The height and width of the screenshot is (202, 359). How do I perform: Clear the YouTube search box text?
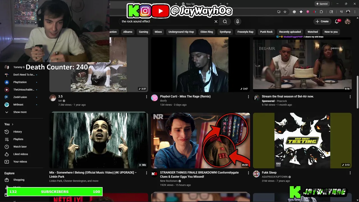pyautogui.click(x=216, y=21)
